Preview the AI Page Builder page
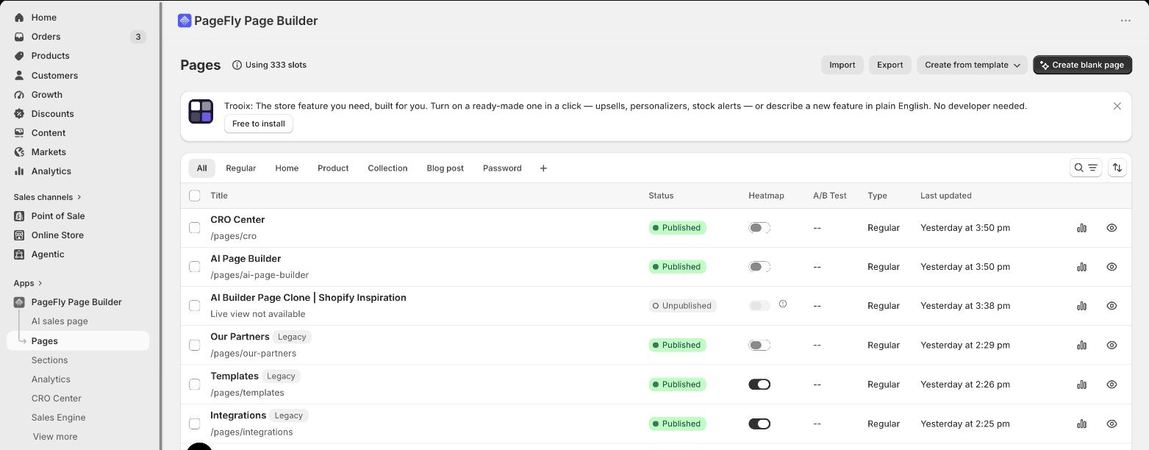The height and width of the screenshot is (450, 1149). tap(1112, 267)
